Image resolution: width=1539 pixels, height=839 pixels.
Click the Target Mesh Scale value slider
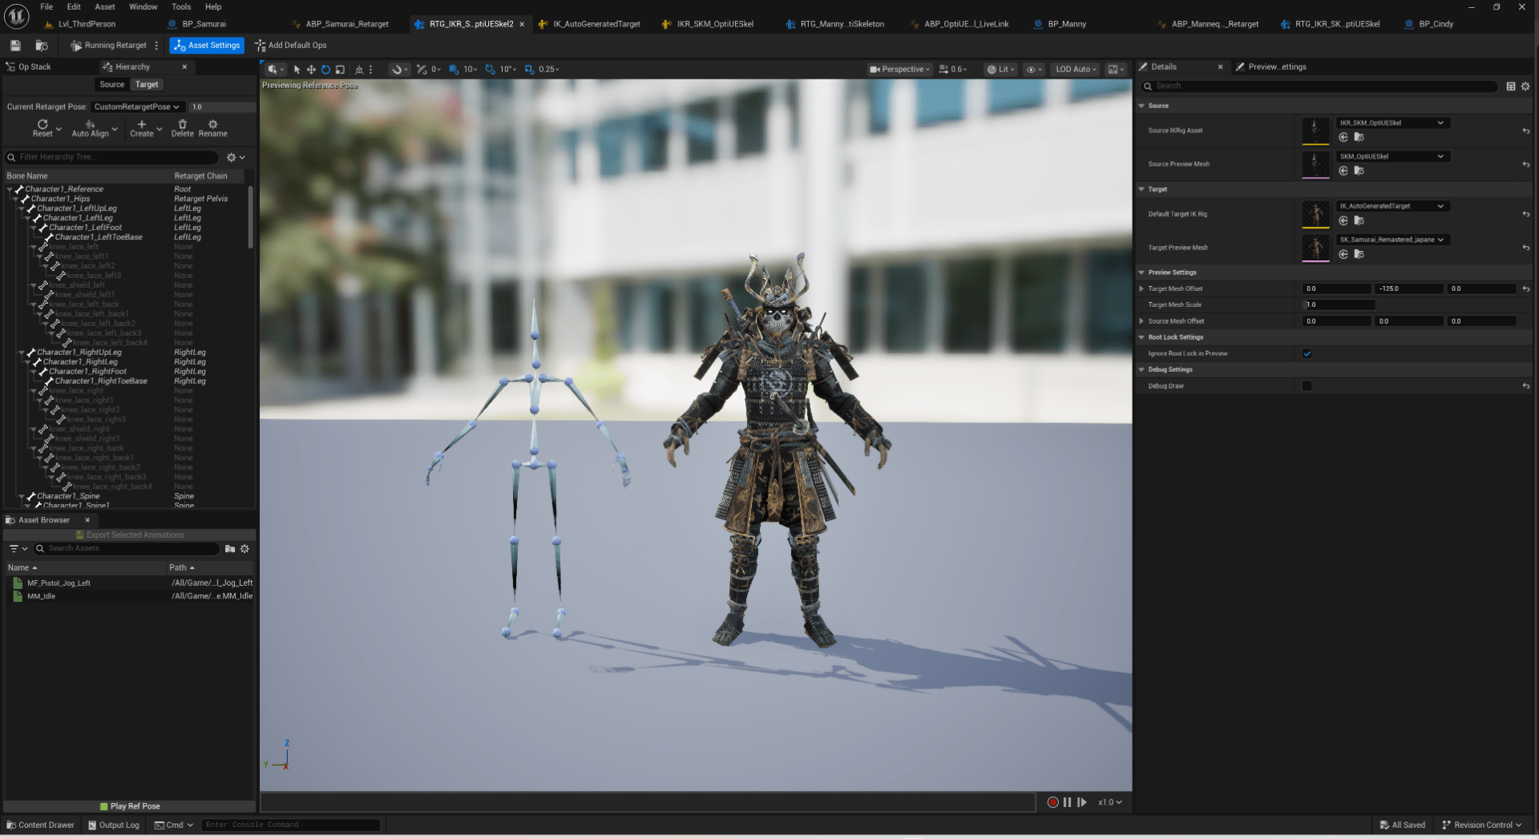pyautogui.click(x=1339, y=305)
